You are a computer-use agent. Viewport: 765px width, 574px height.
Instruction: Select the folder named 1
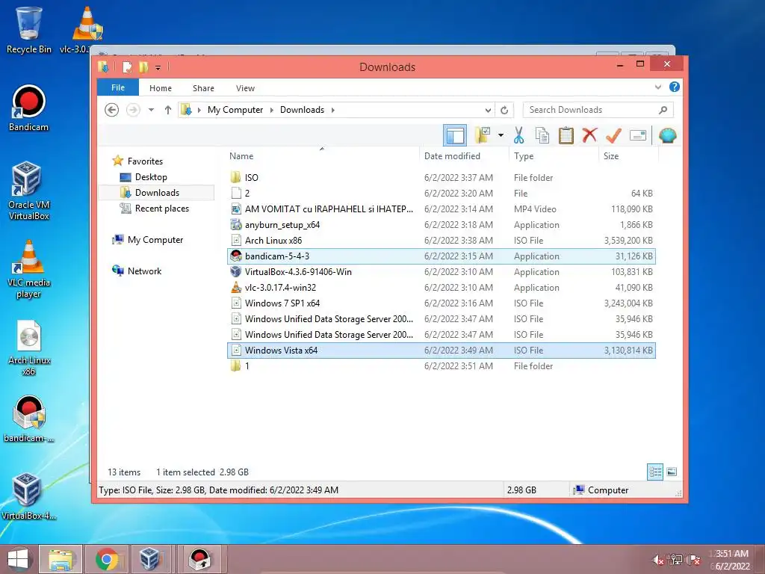click(x=441, y=366)
